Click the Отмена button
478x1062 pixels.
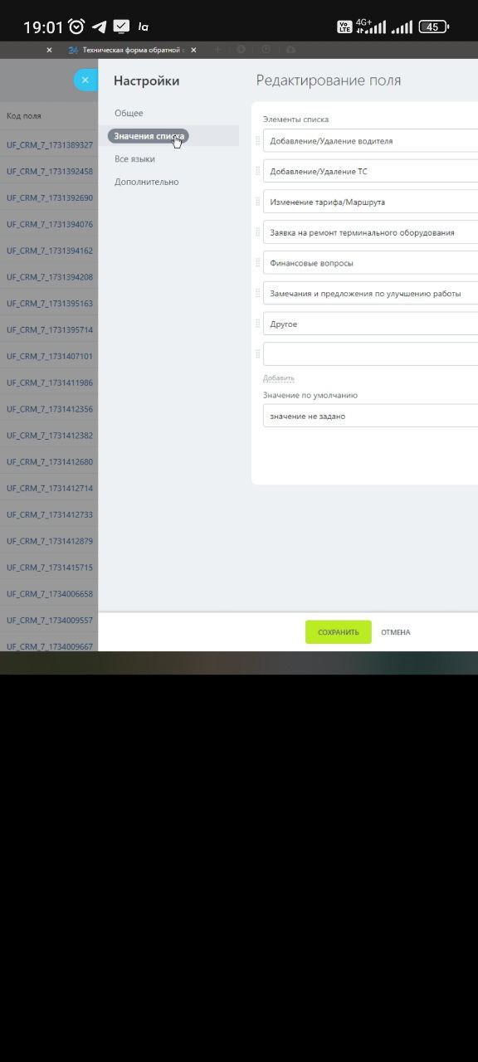click(x=396, y=632)
